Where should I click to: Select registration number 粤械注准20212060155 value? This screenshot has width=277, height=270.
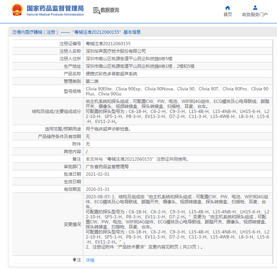108,43
